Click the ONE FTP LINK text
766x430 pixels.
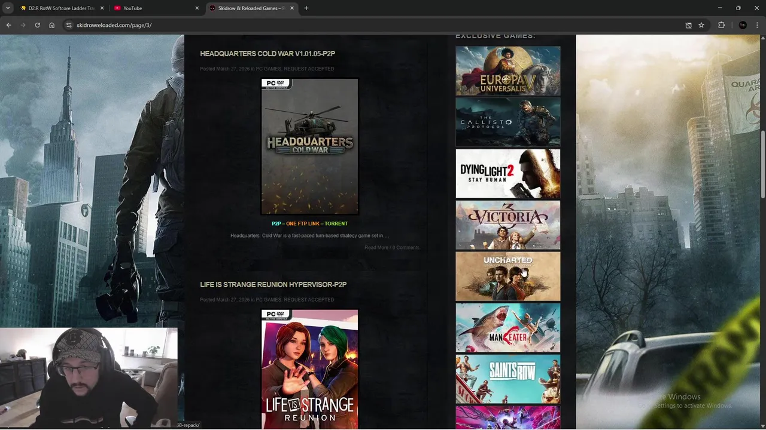click(x=303, y=223)
